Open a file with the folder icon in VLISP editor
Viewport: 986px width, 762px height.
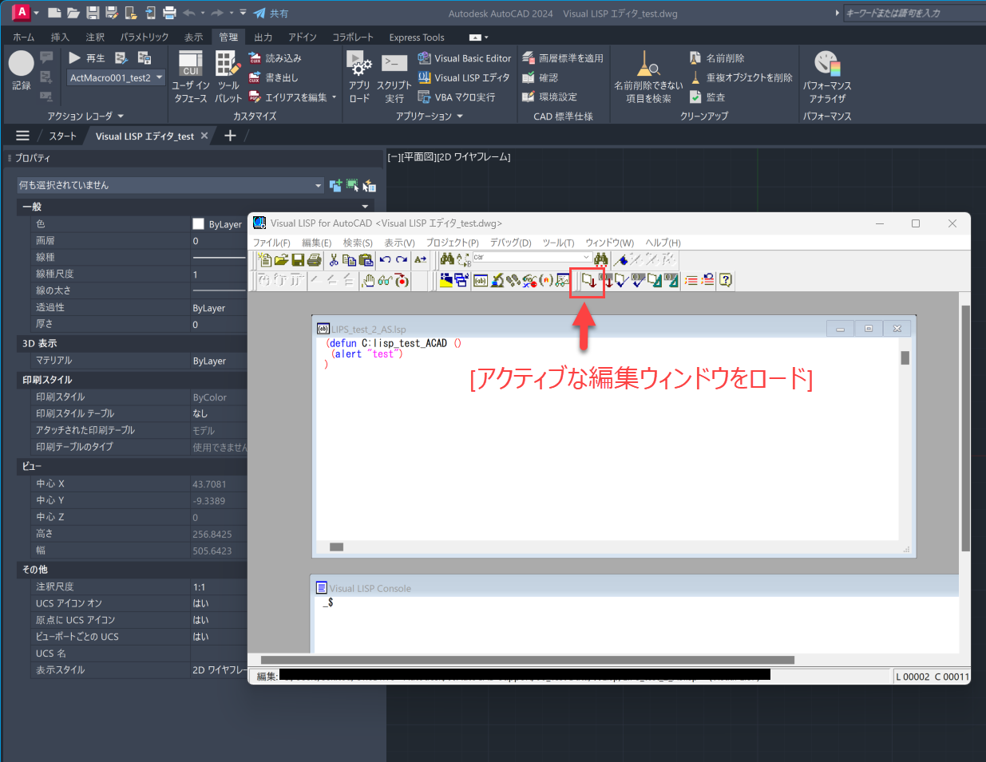280,259
